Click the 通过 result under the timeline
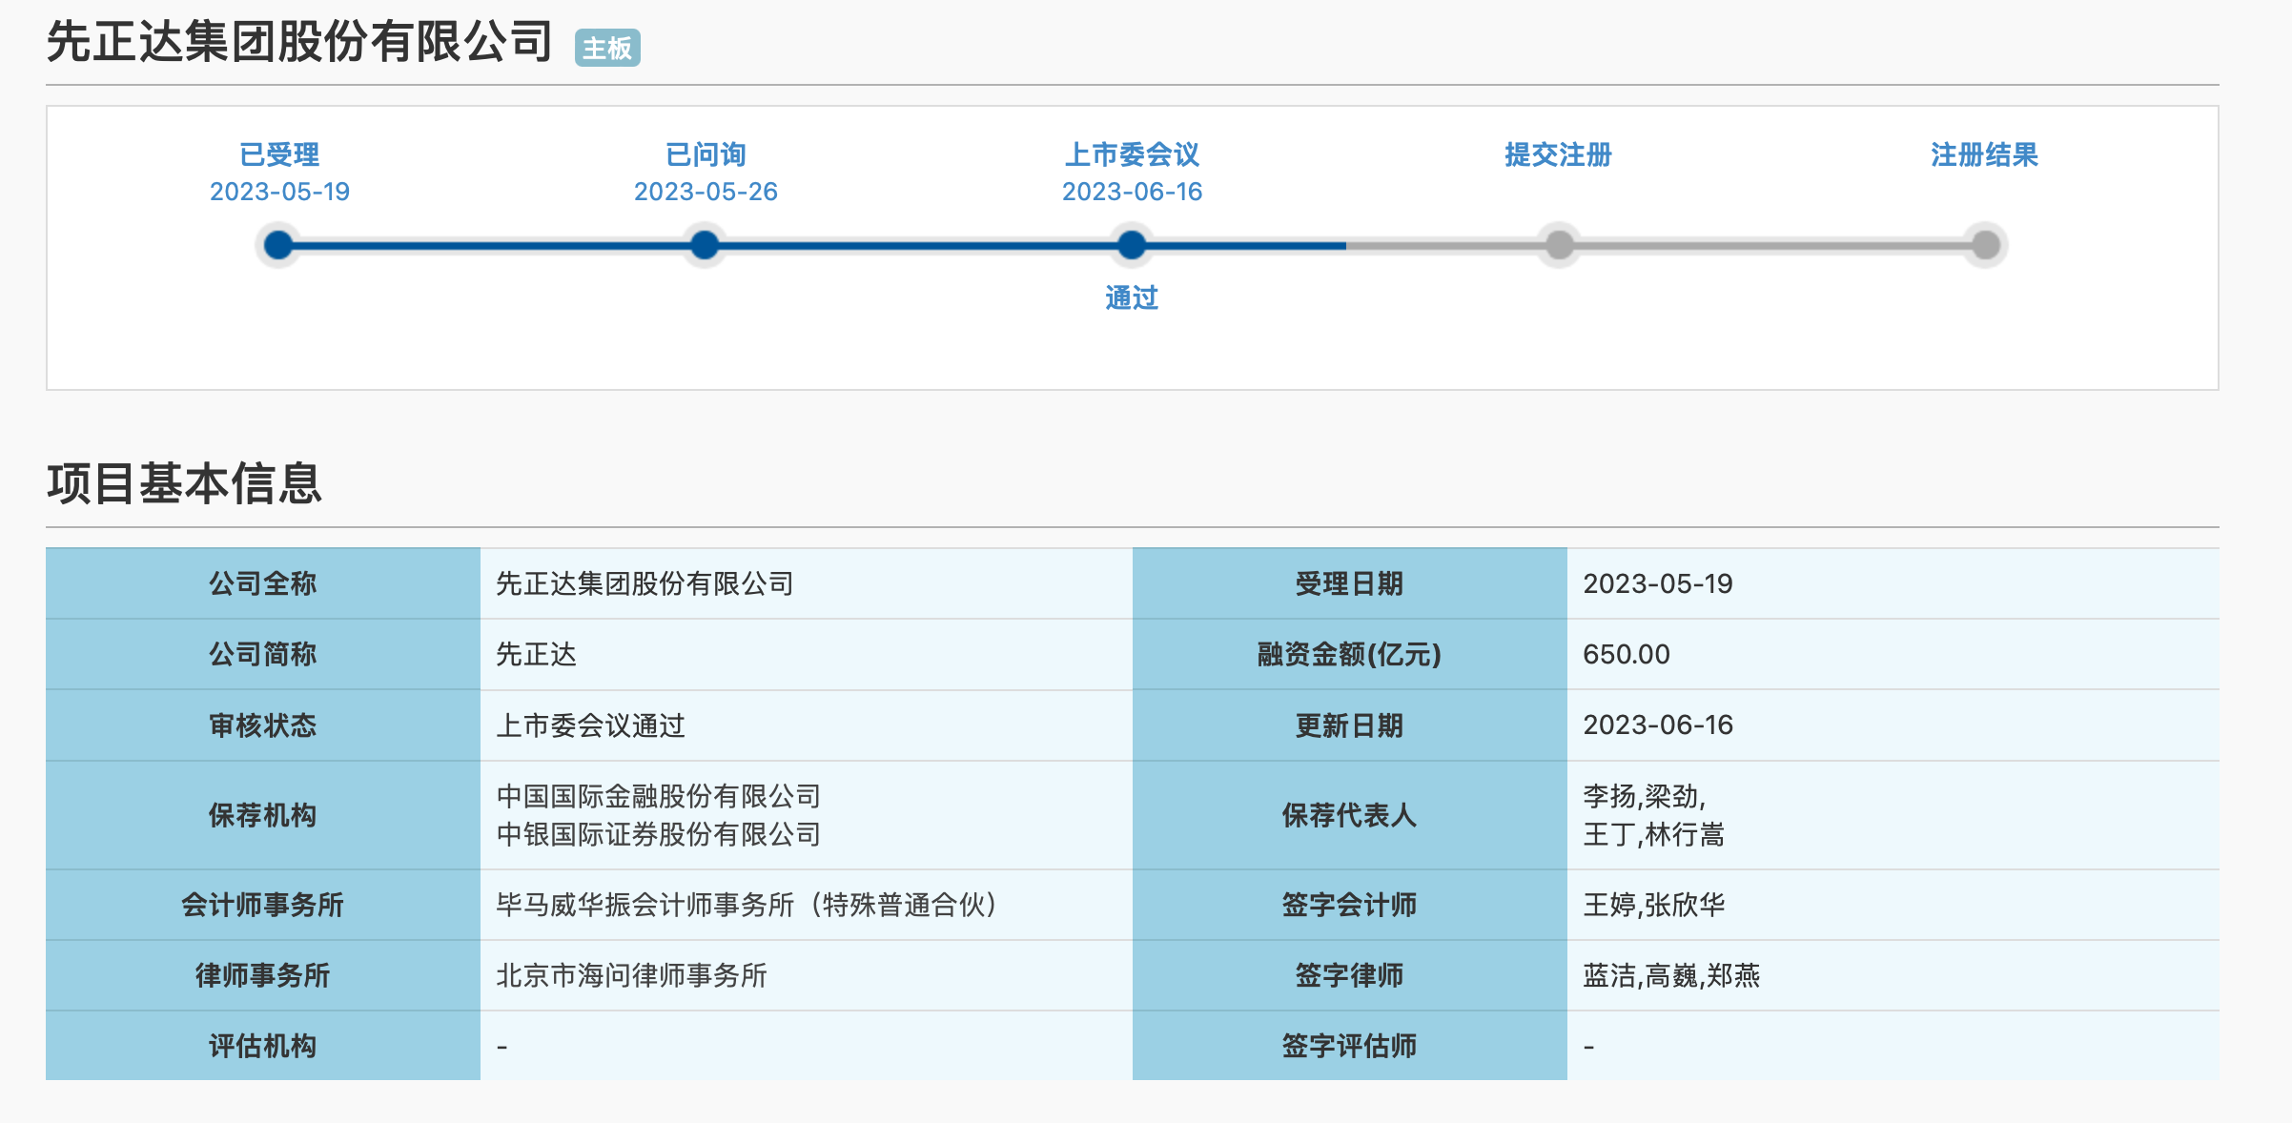The height and width of the screenshot is (1123, 2292). (x=1132, y=297)
